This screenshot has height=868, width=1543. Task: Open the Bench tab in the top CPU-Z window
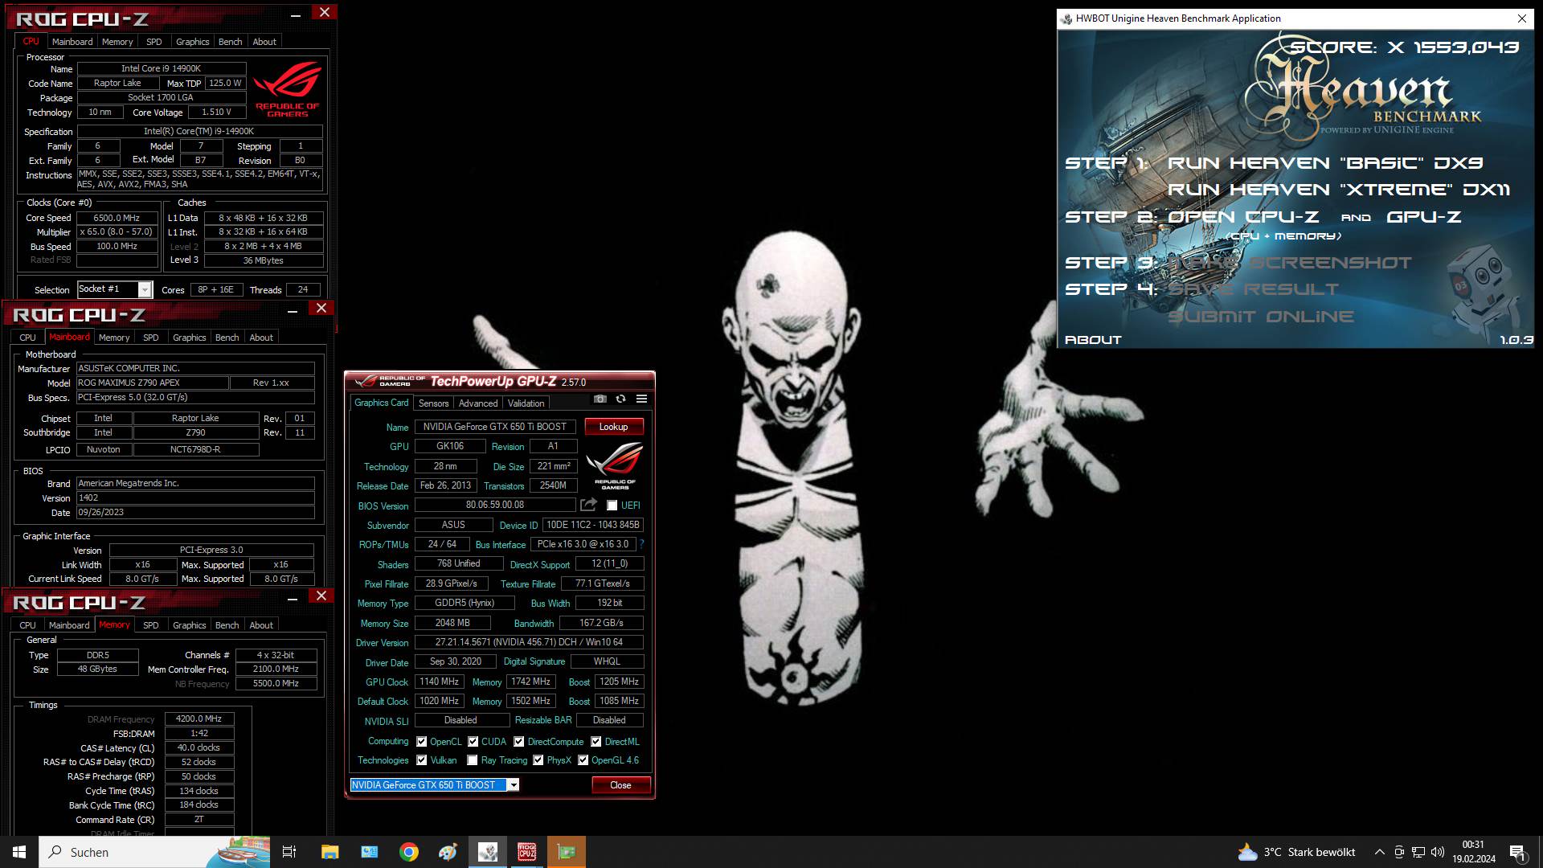pos(230,42)
